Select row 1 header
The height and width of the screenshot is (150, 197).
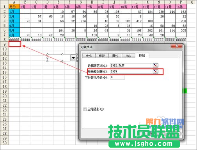4,7
